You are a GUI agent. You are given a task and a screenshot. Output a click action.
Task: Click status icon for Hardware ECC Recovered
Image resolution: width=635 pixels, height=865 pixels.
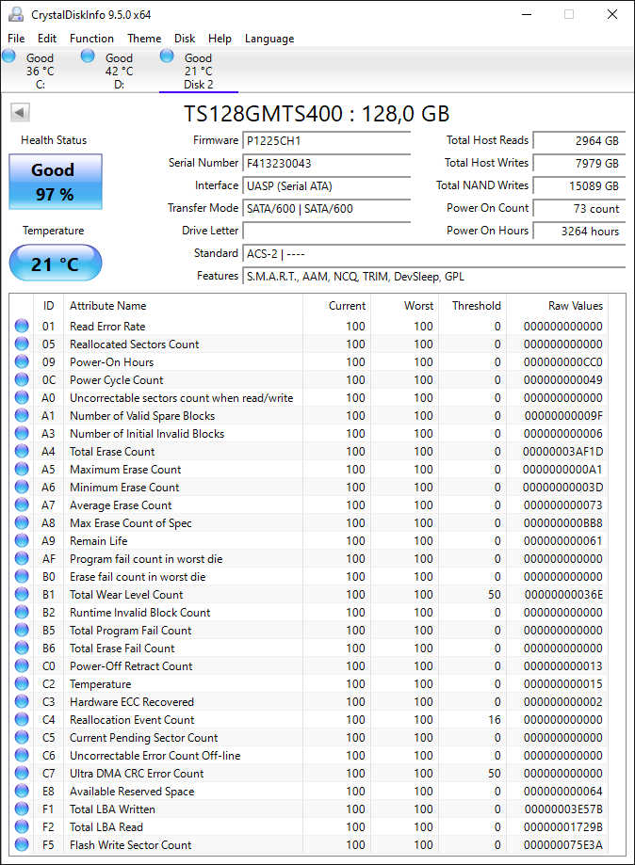coord(22,702)
